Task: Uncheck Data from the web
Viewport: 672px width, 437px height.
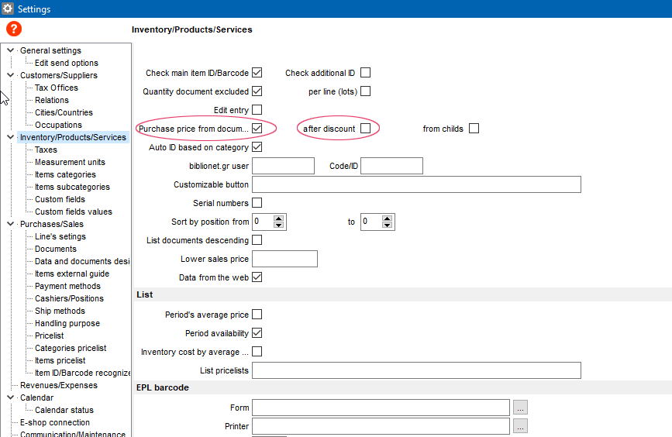Action: (x=257, y=277)
